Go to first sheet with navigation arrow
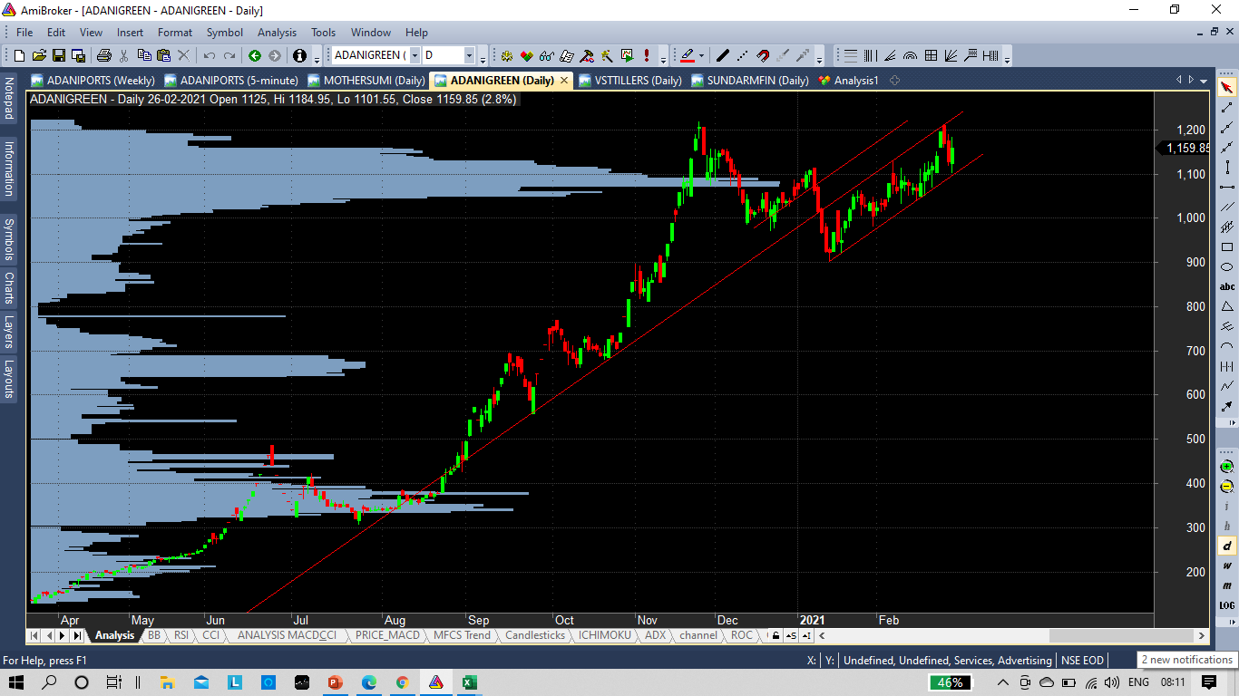The height and width of the screenshot is (696, 1239). (34, 635)
